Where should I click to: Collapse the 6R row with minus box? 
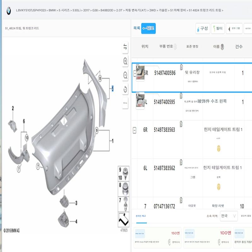point(135,130)
